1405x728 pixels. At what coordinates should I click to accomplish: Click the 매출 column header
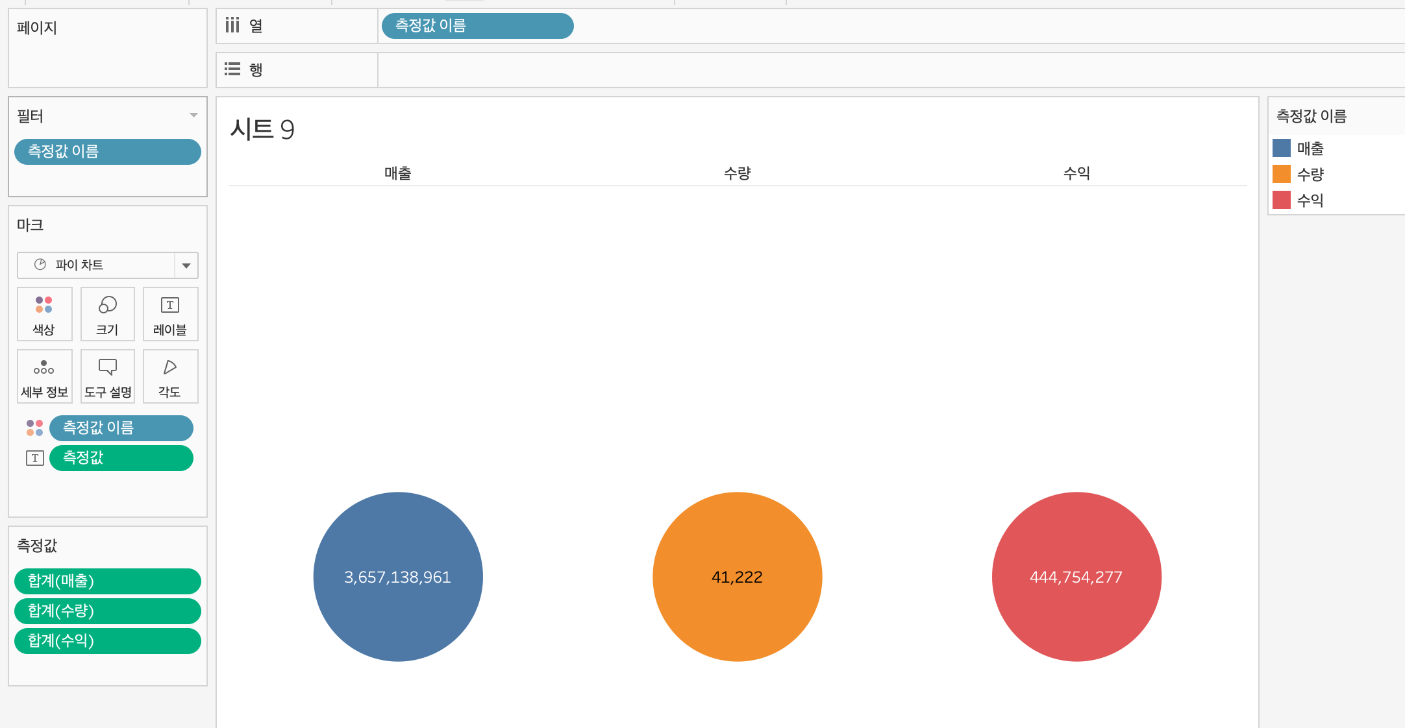(x=397, y=173)
